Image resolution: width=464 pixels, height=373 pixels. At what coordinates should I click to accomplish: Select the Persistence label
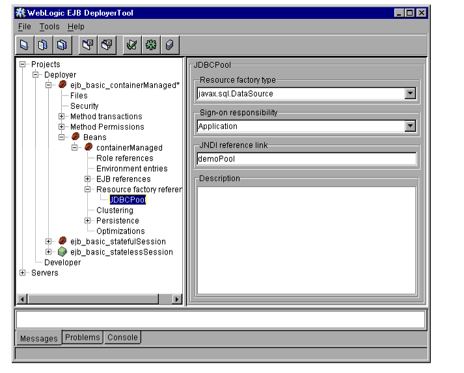118,221
